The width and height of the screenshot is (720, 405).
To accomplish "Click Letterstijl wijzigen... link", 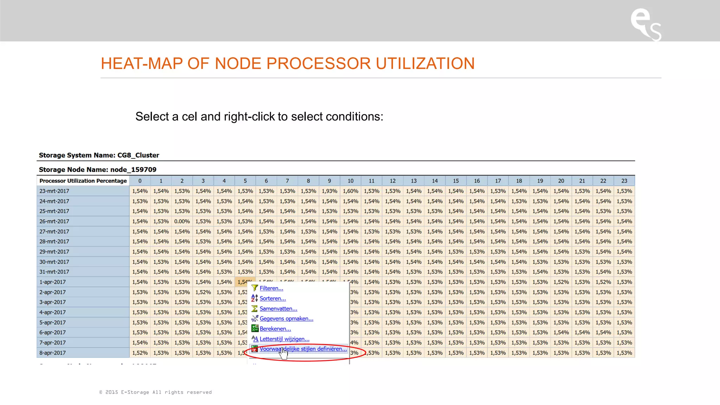I will [x=284, y=339].
